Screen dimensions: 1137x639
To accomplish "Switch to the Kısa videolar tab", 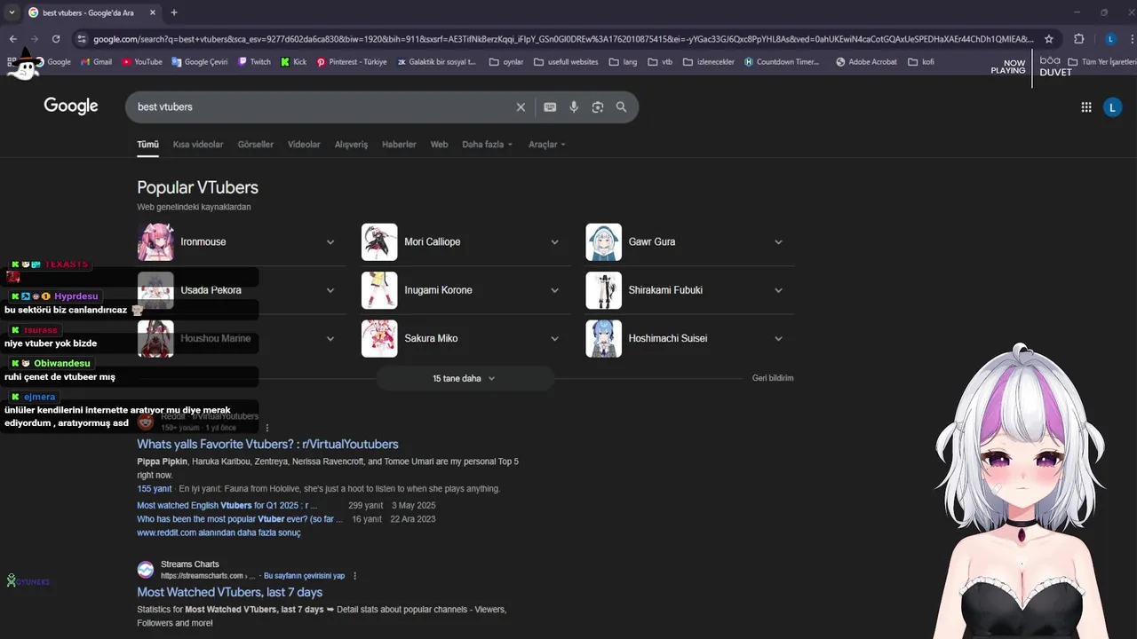I will pos(198,145).
